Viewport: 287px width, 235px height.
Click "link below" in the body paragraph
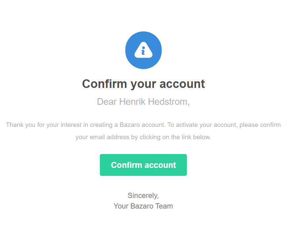click(196, 137)
